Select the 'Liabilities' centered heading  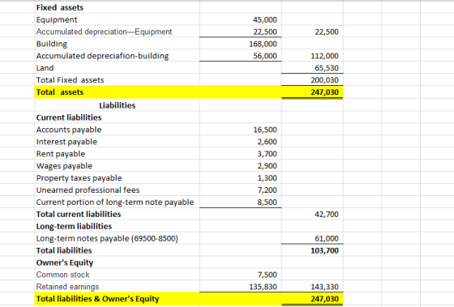[117, 105]
